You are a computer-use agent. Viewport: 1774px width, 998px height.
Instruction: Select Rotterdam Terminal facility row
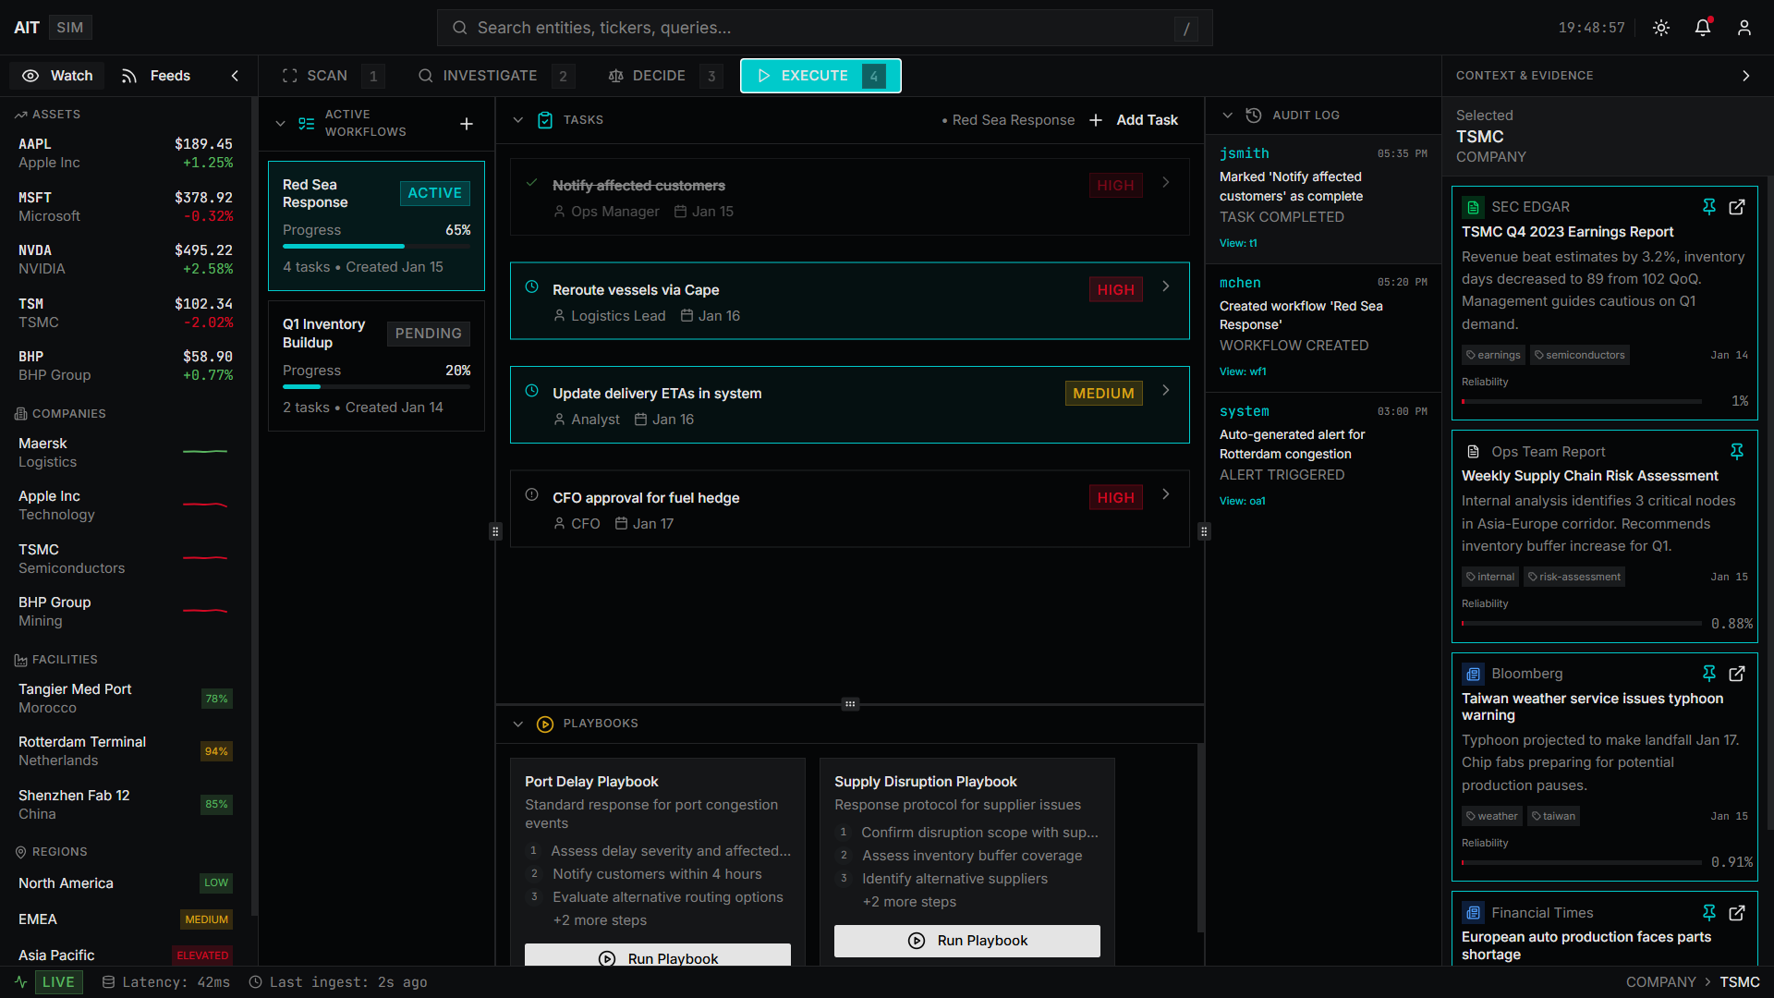tap(126, 751)
